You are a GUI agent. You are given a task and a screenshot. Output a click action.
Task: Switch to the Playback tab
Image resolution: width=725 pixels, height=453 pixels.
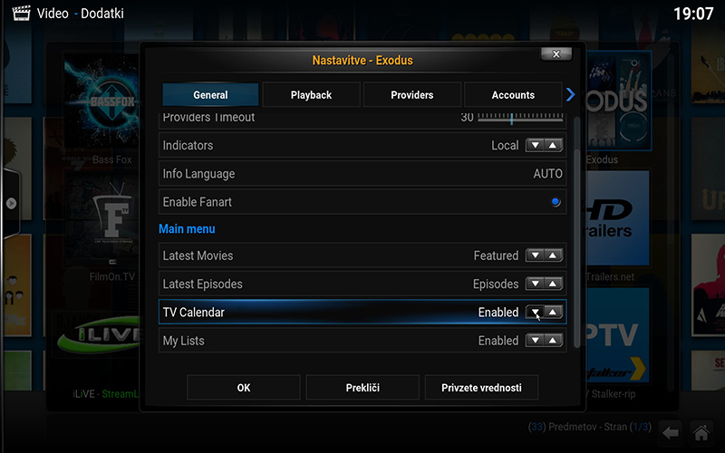(x=311, y=95)
